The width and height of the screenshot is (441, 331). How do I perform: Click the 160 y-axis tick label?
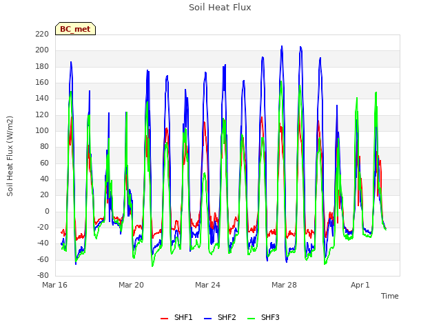(42, 83)
